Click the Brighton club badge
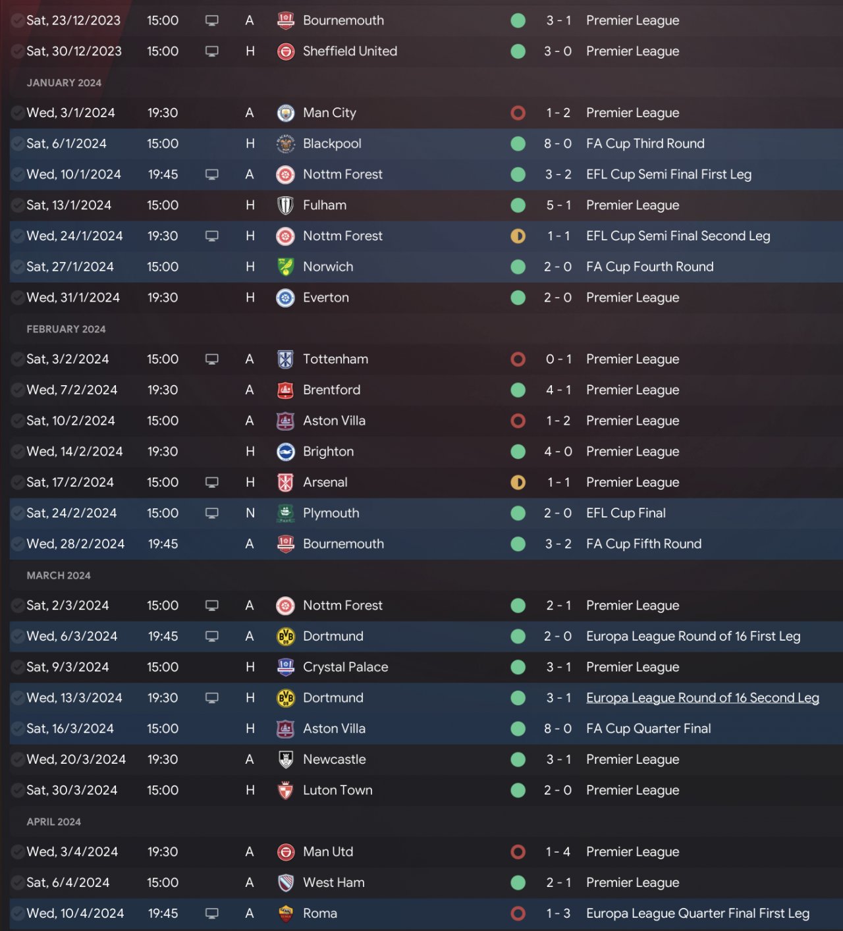This screenshot has height=931, width=843. (x=285, y=452)
